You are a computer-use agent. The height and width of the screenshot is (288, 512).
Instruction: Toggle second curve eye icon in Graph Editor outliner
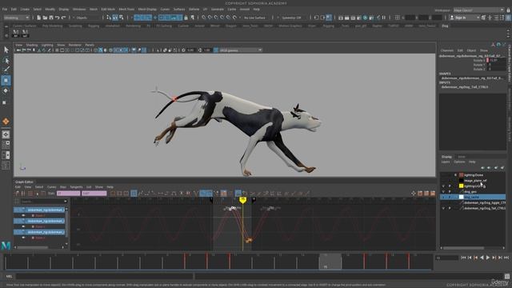pyautogui.click(x=23, y=226)
